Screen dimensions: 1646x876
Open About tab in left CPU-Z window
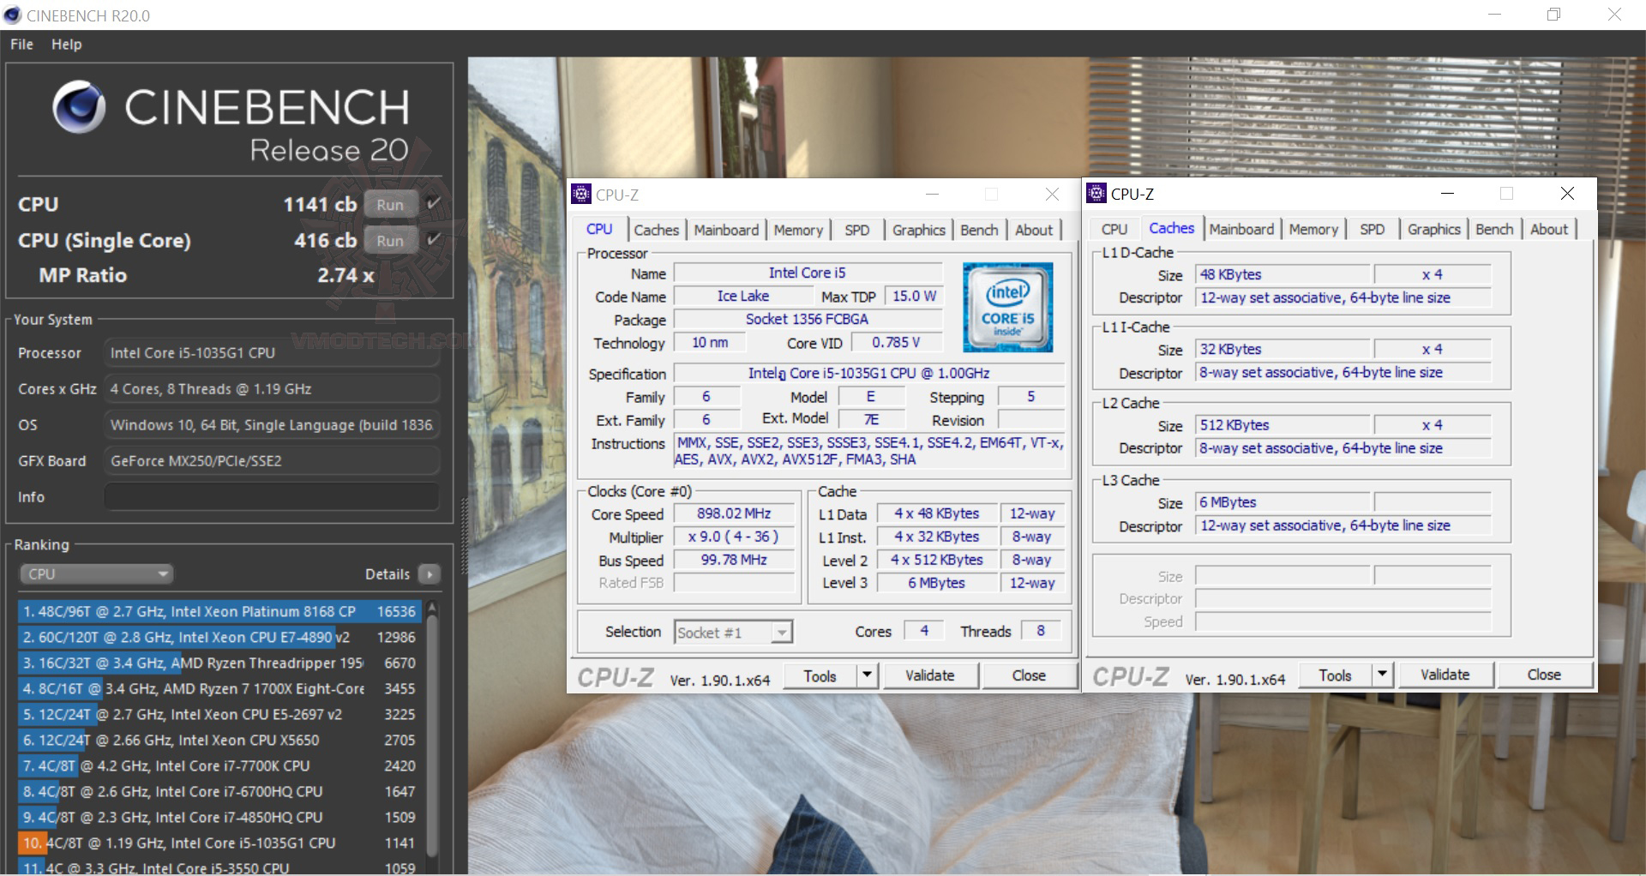[1034, 230]
